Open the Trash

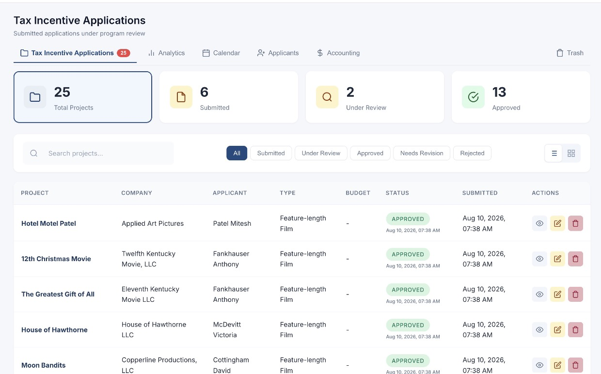click(x=569, y=53)
